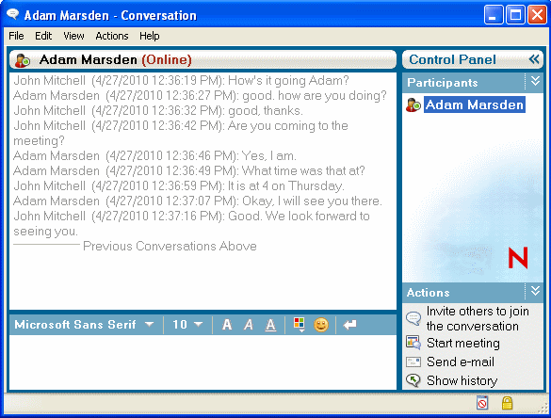Viewport: 551px width, 418px height.
Task: Open the View menu
Action: (73, 36)
